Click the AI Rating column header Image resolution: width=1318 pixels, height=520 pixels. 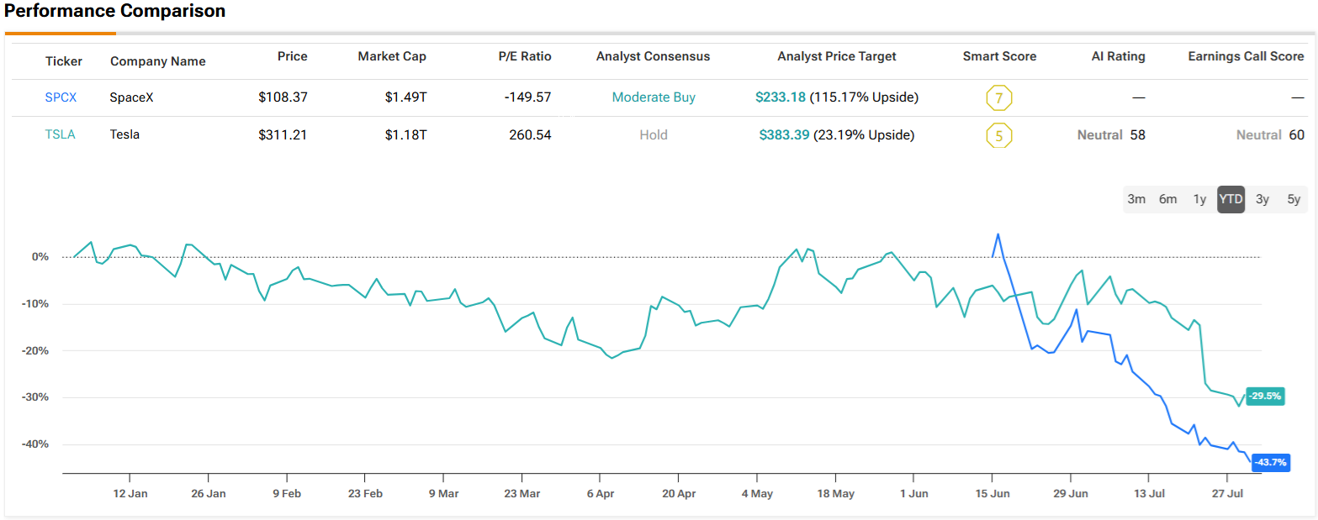(x=1119, y=56)
